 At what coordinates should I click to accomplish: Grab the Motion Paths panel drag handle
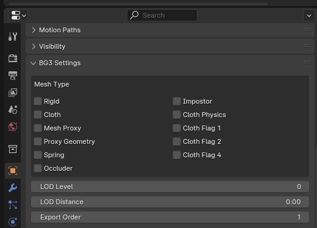pos(307,30)
